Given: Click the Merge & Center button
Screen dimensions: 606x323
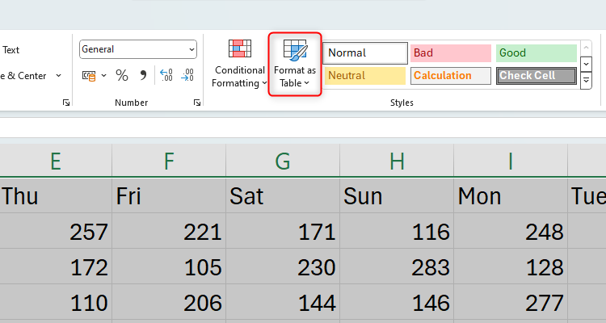Looking at the screenshot, I should [24, 76].
